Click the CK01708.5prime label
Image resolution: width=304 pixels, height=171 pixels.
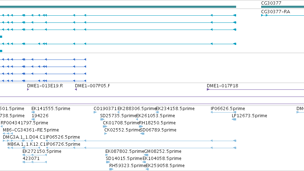tap(121, 123)
